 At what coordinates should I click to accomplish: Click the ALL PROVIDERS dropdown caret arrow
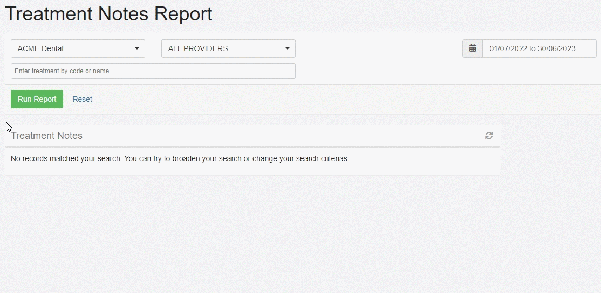click(287, 48)
